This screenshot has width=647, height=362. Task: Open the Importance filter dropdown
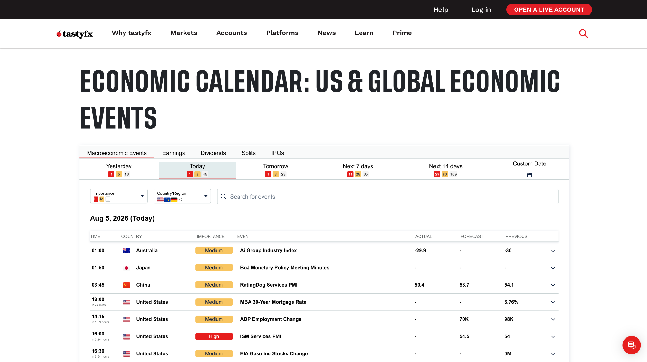pos(119,196)
